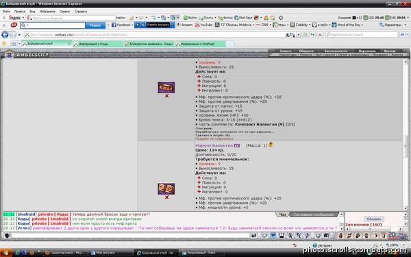
Task: Open the Вид menu
Action: (x=32, y=12)
